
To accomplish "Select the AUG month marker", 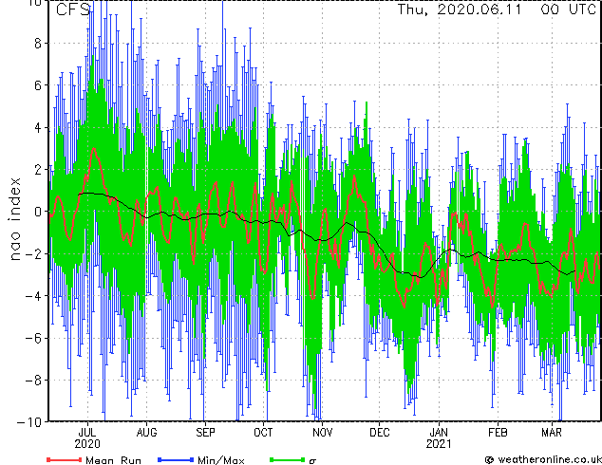I will (x=146, y=431).
